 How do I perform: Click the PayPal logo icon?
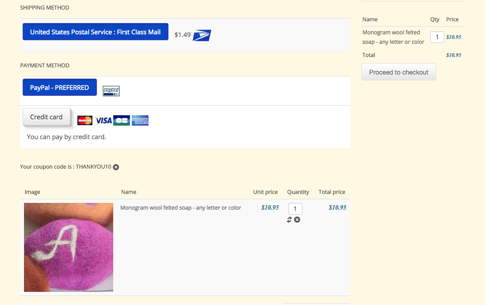pyautogui.click(x=111, y=91)
